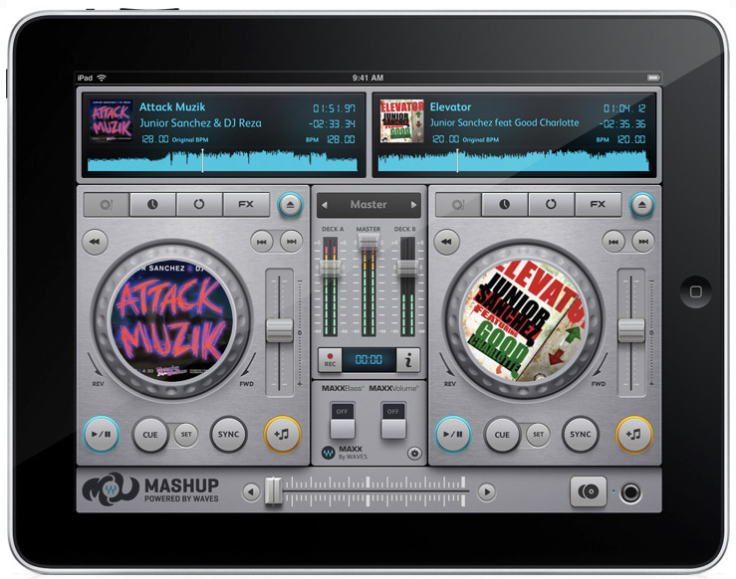
Task: Click the 9:41 AM clock
Action: [x=368, y=78]
